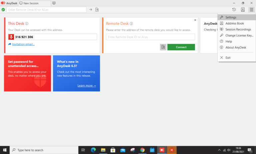The height and width of the screenshot is (154, 256).
Task: Click the Connect button
Action: point(181,47)
